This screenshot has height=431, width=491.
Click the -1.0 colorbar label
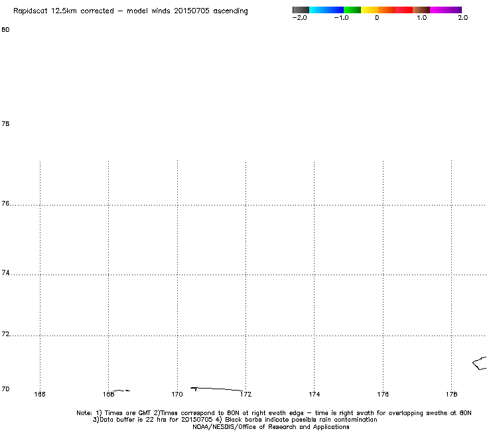pos(341,18)
